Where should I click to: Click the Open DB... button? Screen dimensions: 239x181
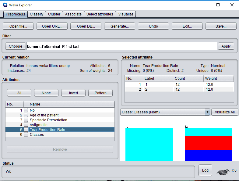pyautogui.click(x=86, y=26)
